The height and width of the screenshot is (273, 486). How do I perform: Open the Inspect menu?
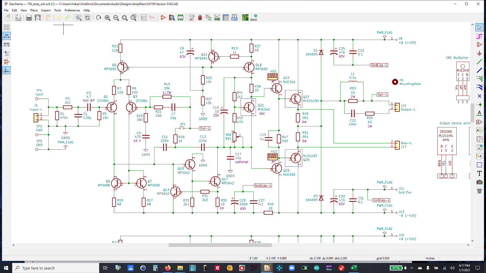click(46, 10)
